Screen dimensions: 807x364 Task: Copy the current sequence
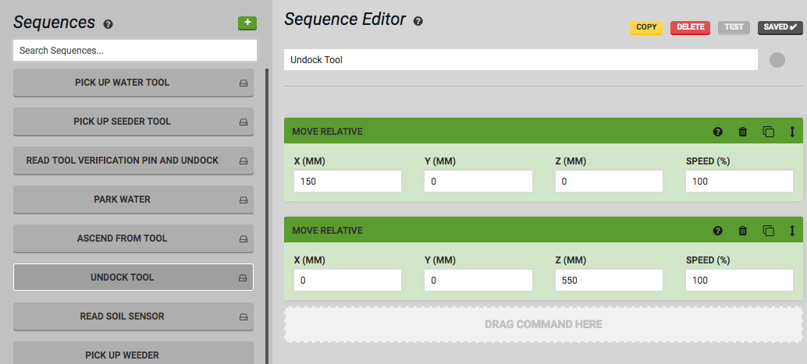(x=646, y=27)
